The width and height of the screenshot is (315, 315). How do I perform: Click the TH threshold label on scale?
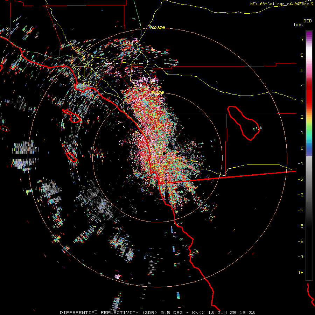tap(301, 273)
